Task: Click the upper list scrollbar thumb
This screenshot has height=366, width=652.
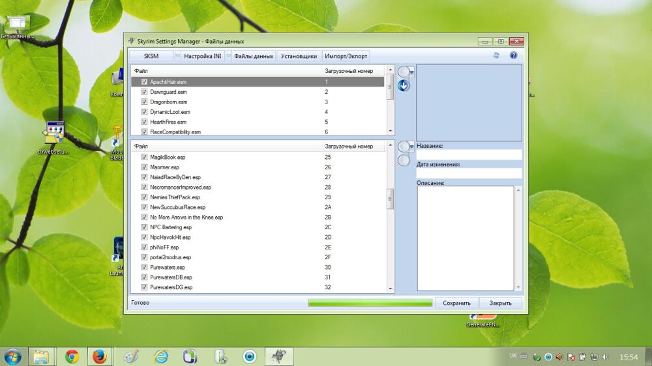Action: click(390, 87)
